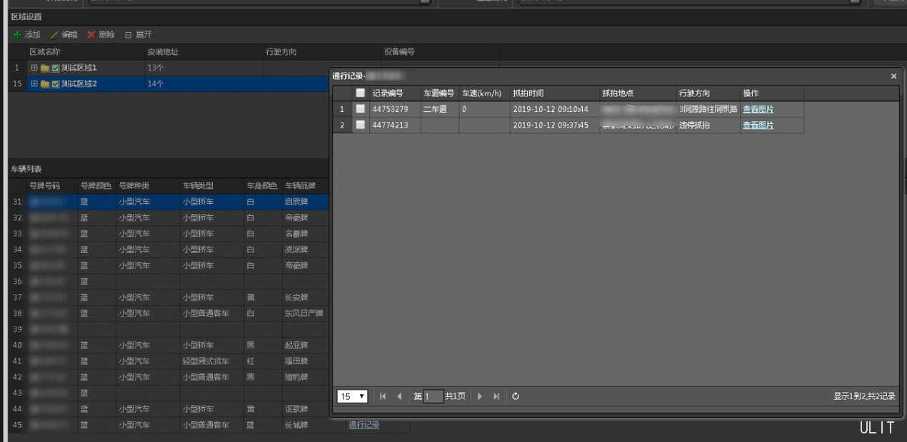Jump to last page of records
The height and width of the screenshot is (442, 907).
coord(496,396)
